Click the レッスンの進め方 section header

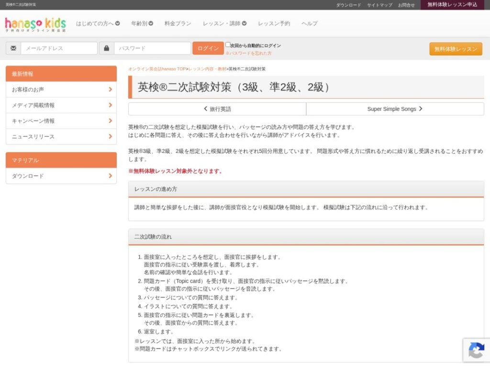click(306, 189)
